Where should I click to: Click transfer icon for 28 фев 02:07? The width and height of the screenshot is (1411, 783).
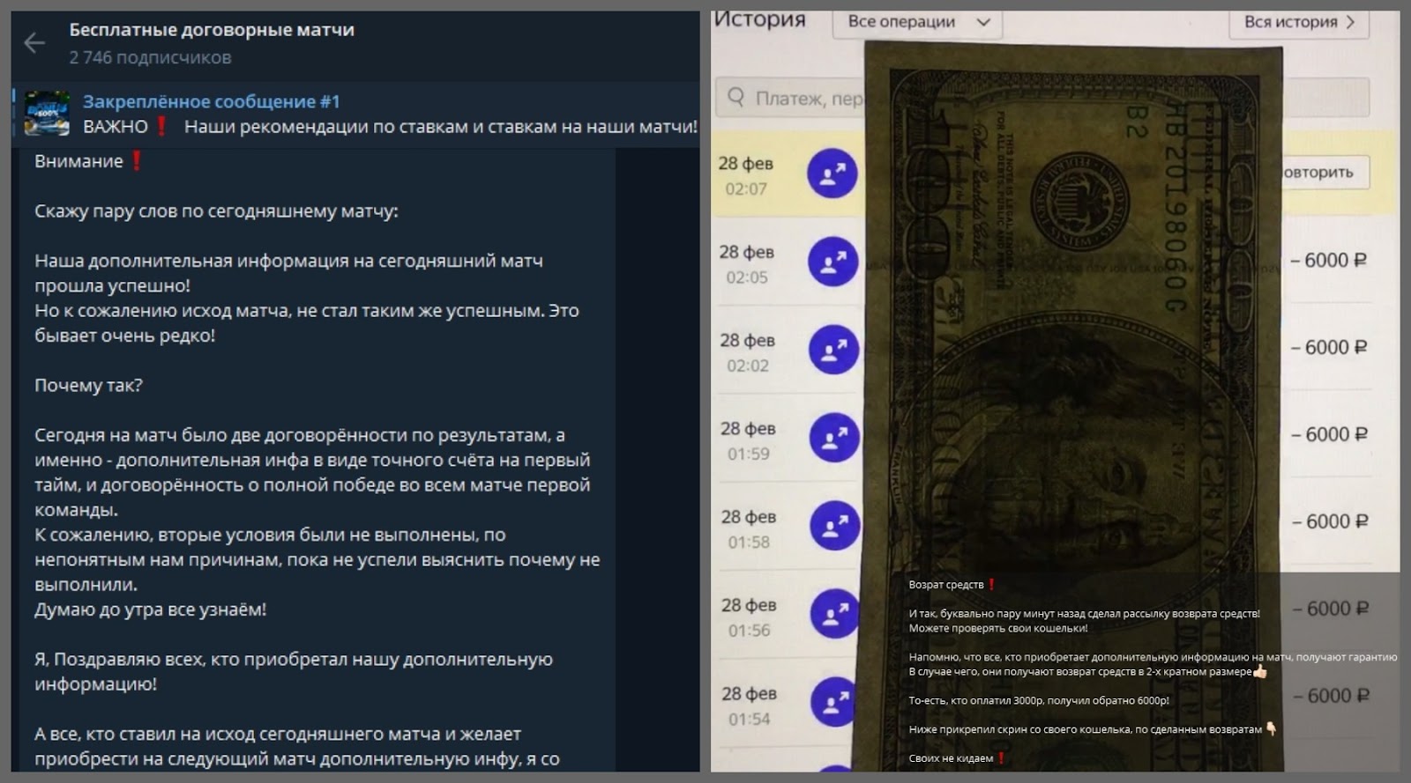pyautogui.click(x=832, y=174)
